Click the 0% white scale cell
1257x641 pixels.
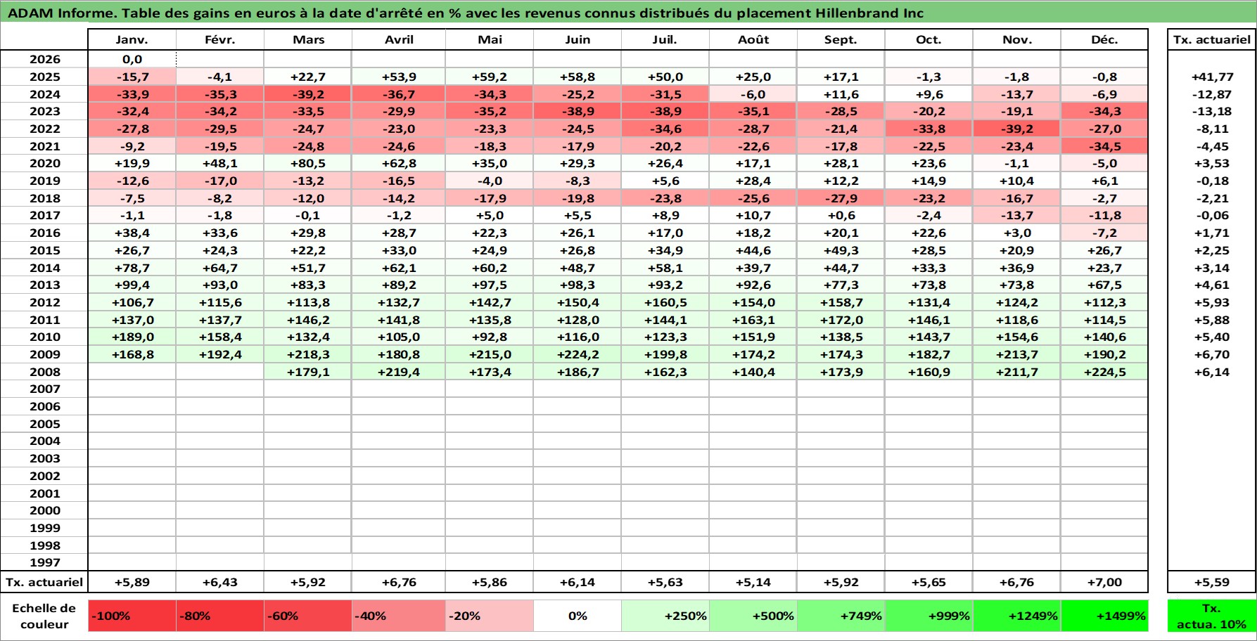578,616
